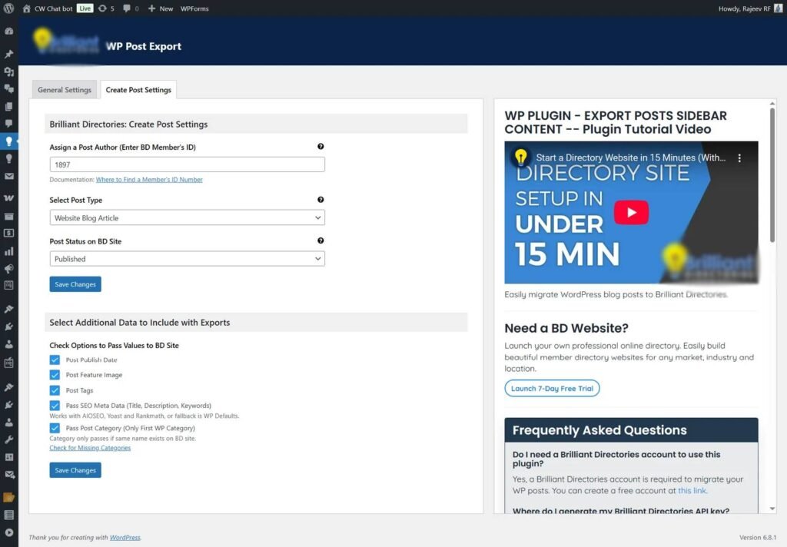Open the wrench Tools sidebar icon

(x=8, y=439)
